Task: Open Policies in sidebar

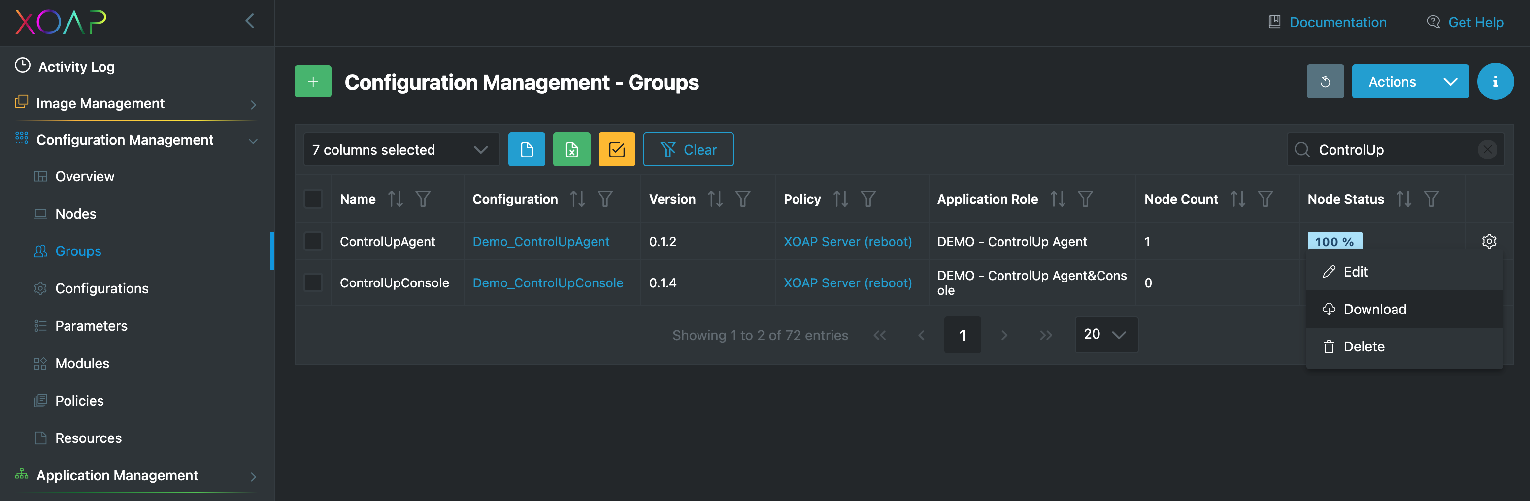Action: pos(79,401)
